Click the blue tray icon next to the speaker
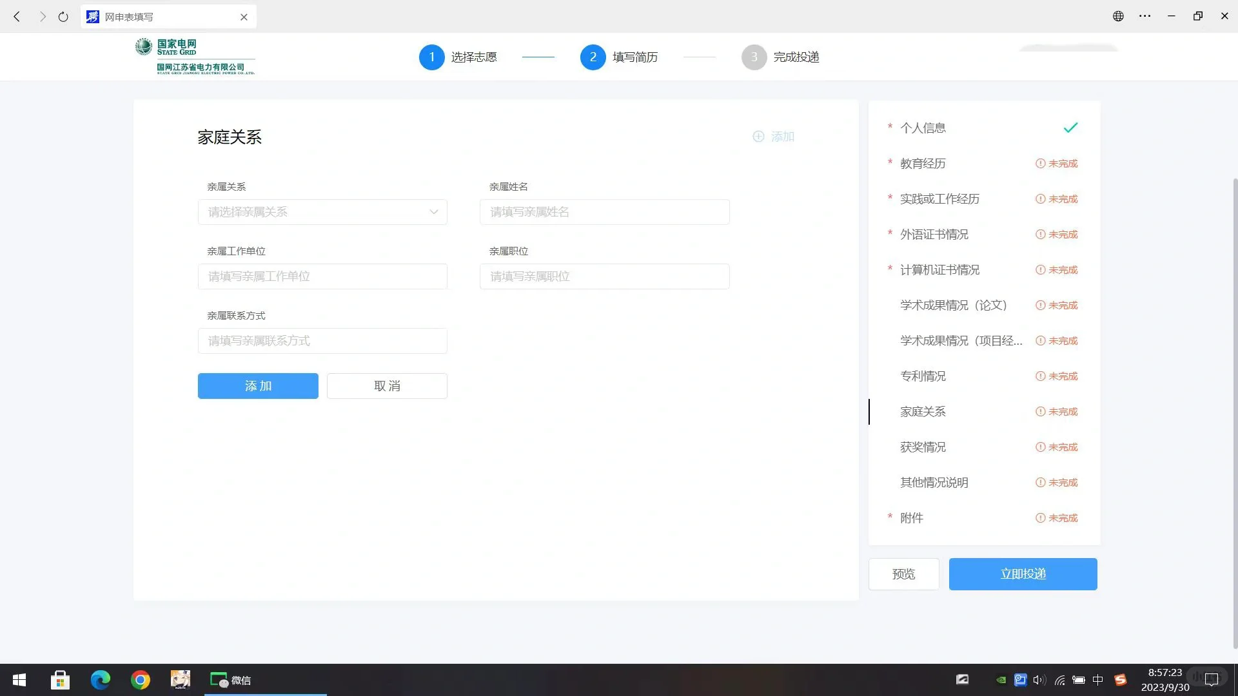 1020,680
